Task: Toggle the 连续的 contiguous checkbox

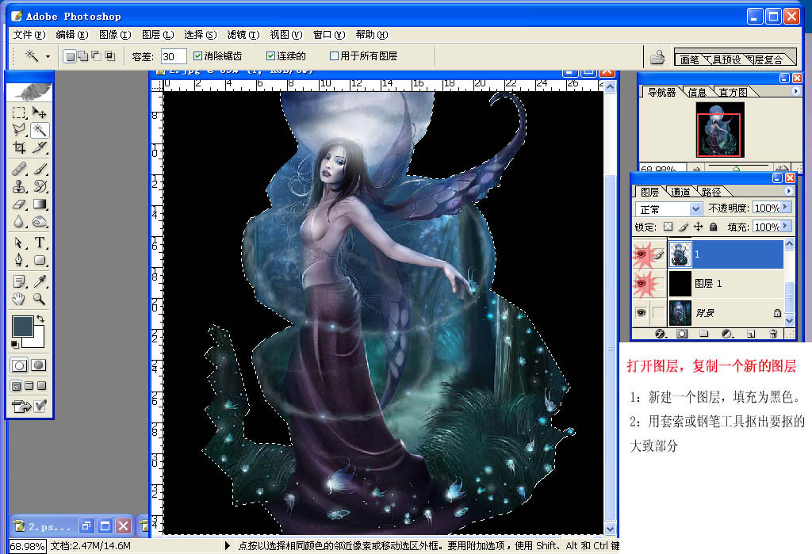Action: pyautogui.click(x=270, y=55)
